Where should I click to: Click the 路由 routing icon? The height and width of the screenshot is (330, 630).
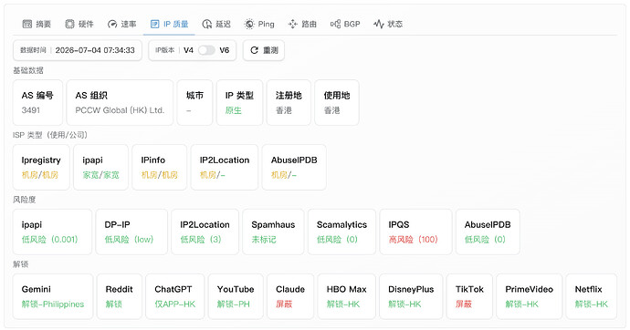(x=292, y=24)
